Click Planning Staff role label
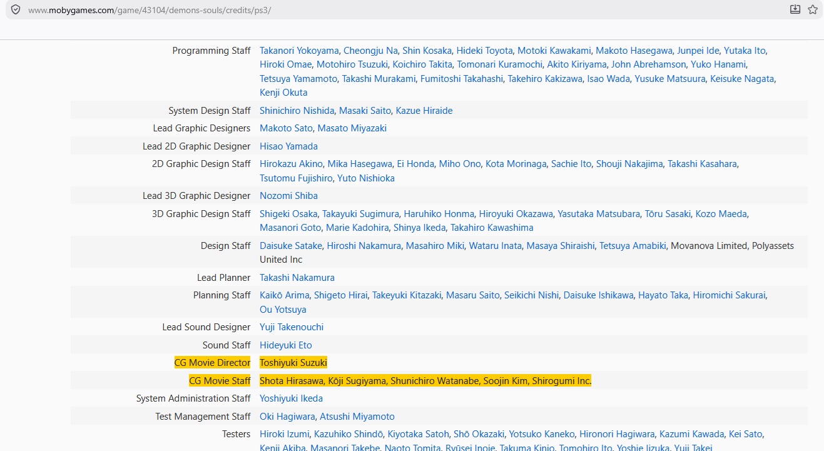The image size is (824, 451). [x=222, y=295]
